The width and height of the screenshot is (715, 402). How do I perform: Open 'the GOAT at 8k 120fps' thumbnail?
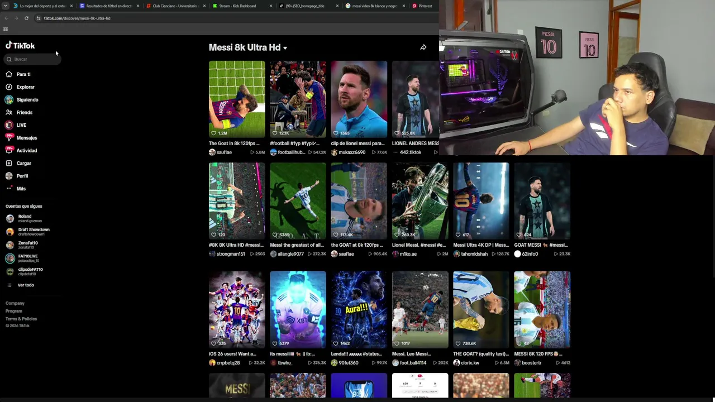(x=359, y=201)
